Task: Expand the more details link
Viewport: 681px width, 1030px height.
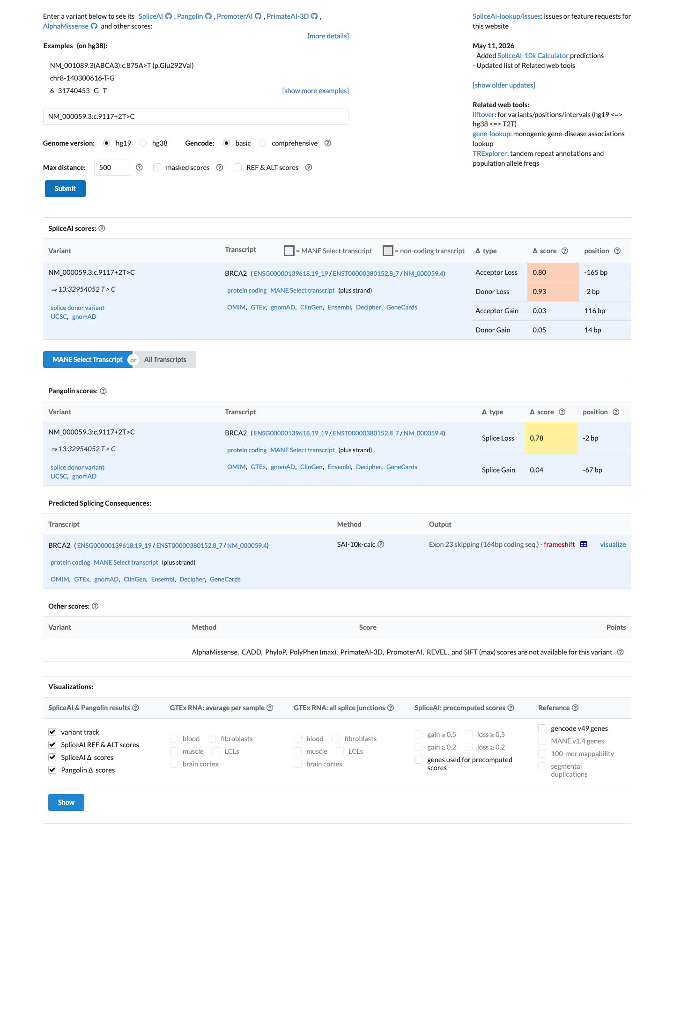Action: (x=328, y=36)
